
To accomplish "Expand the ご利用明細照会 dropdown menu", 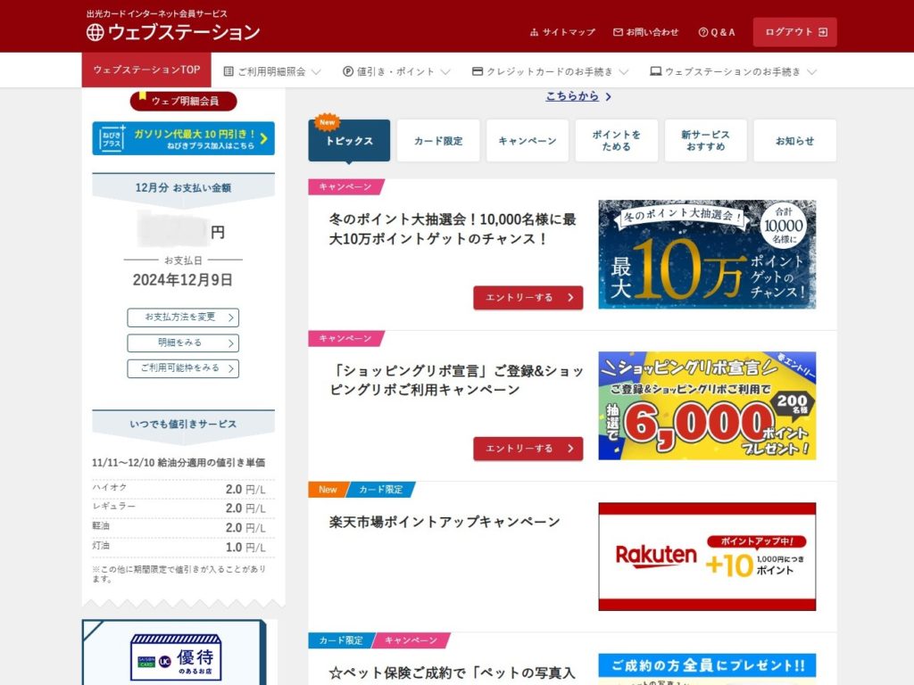I will 272,71.
